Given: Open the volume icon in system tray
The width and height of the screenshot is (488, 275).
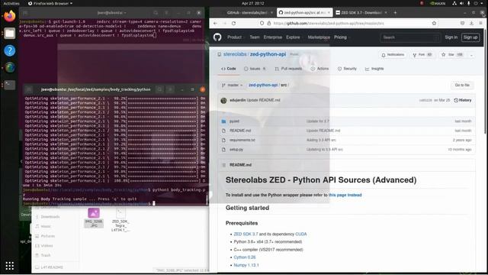Looking at the screenshot, I should point(461,3).
